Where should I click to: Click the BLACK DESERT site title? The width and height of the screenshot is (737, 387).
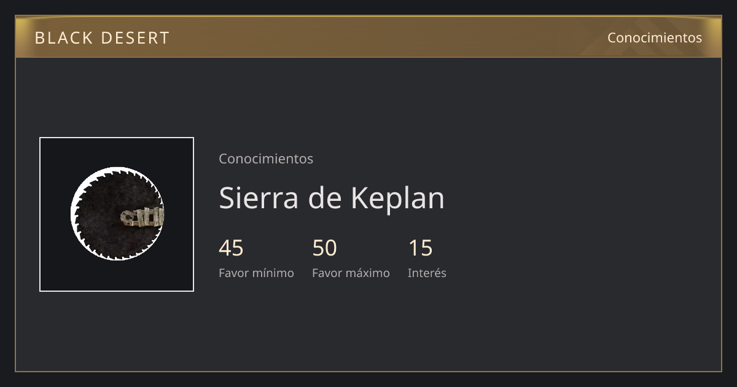pyautogui.click(x=102, y=38)
